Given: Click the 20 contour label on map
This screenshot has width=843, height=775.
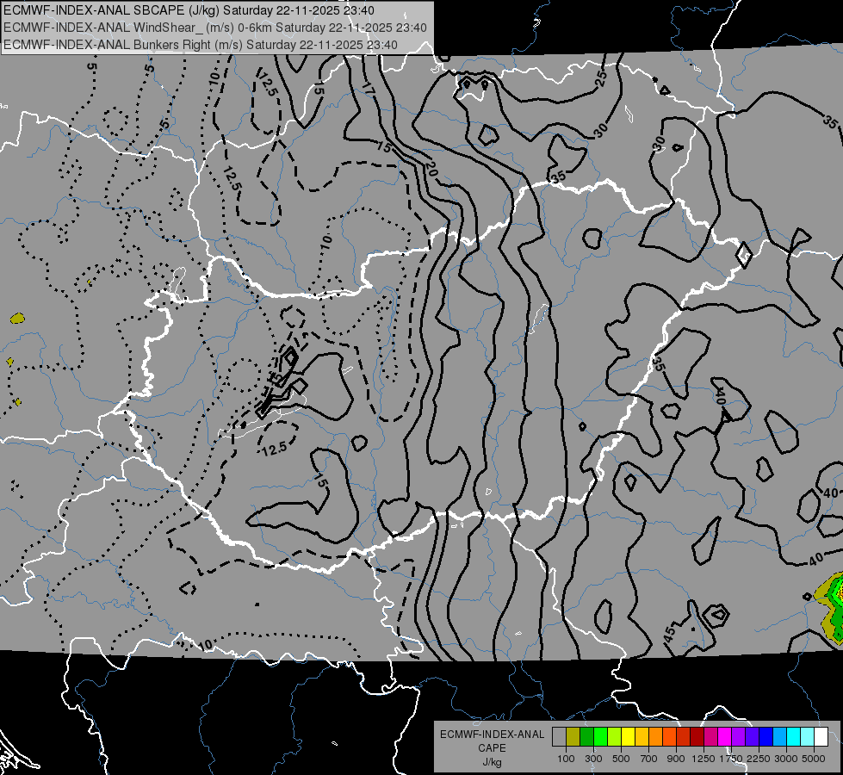Looking at the screenshot, I should pyautogui.click(x=431, y=170).
